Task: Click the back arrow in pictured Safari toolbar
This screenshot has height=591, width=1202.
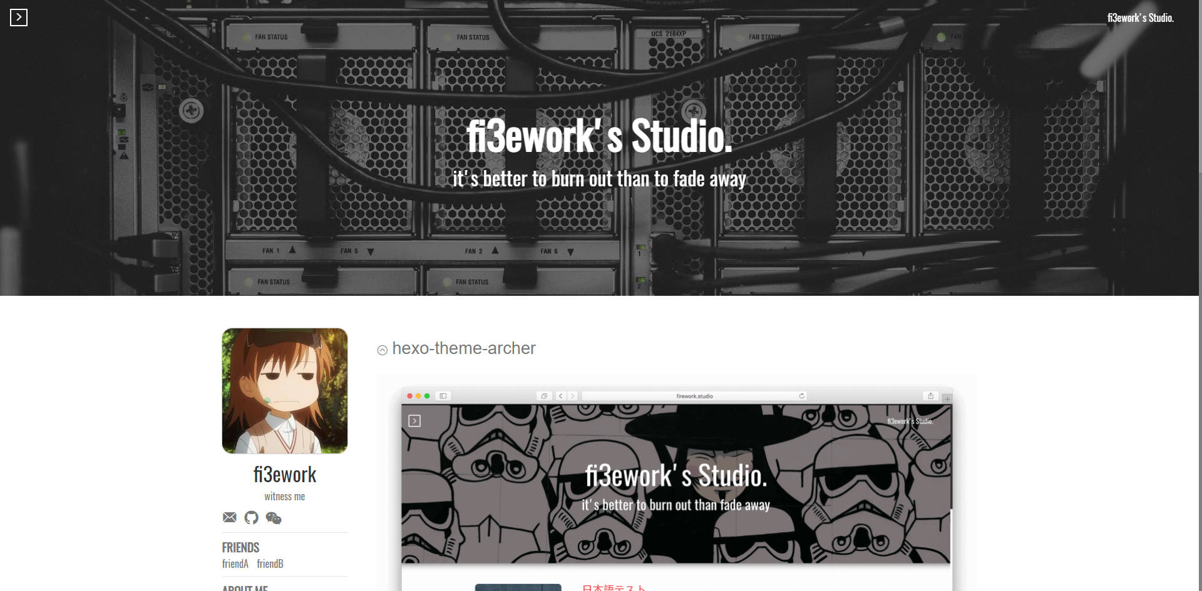Action: pyautogui.click(x=561, y=396)
